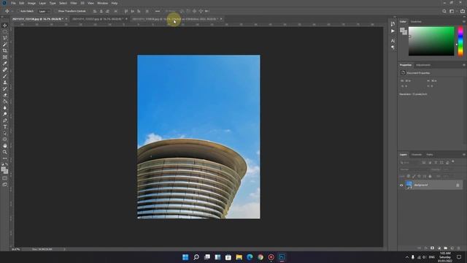
Task: Select the Zoom tool in toolbar
Action: pyautogui.click(x=5, y=152)
